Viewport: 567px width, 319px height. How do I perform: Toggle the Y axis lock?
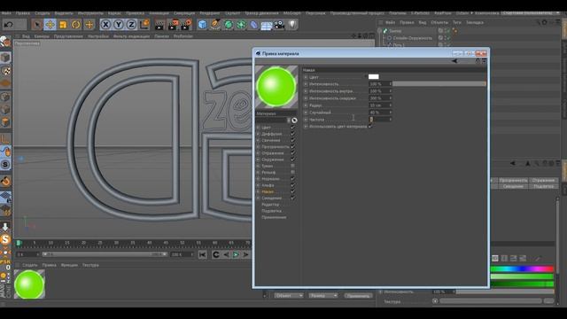(x=118, y=25)
